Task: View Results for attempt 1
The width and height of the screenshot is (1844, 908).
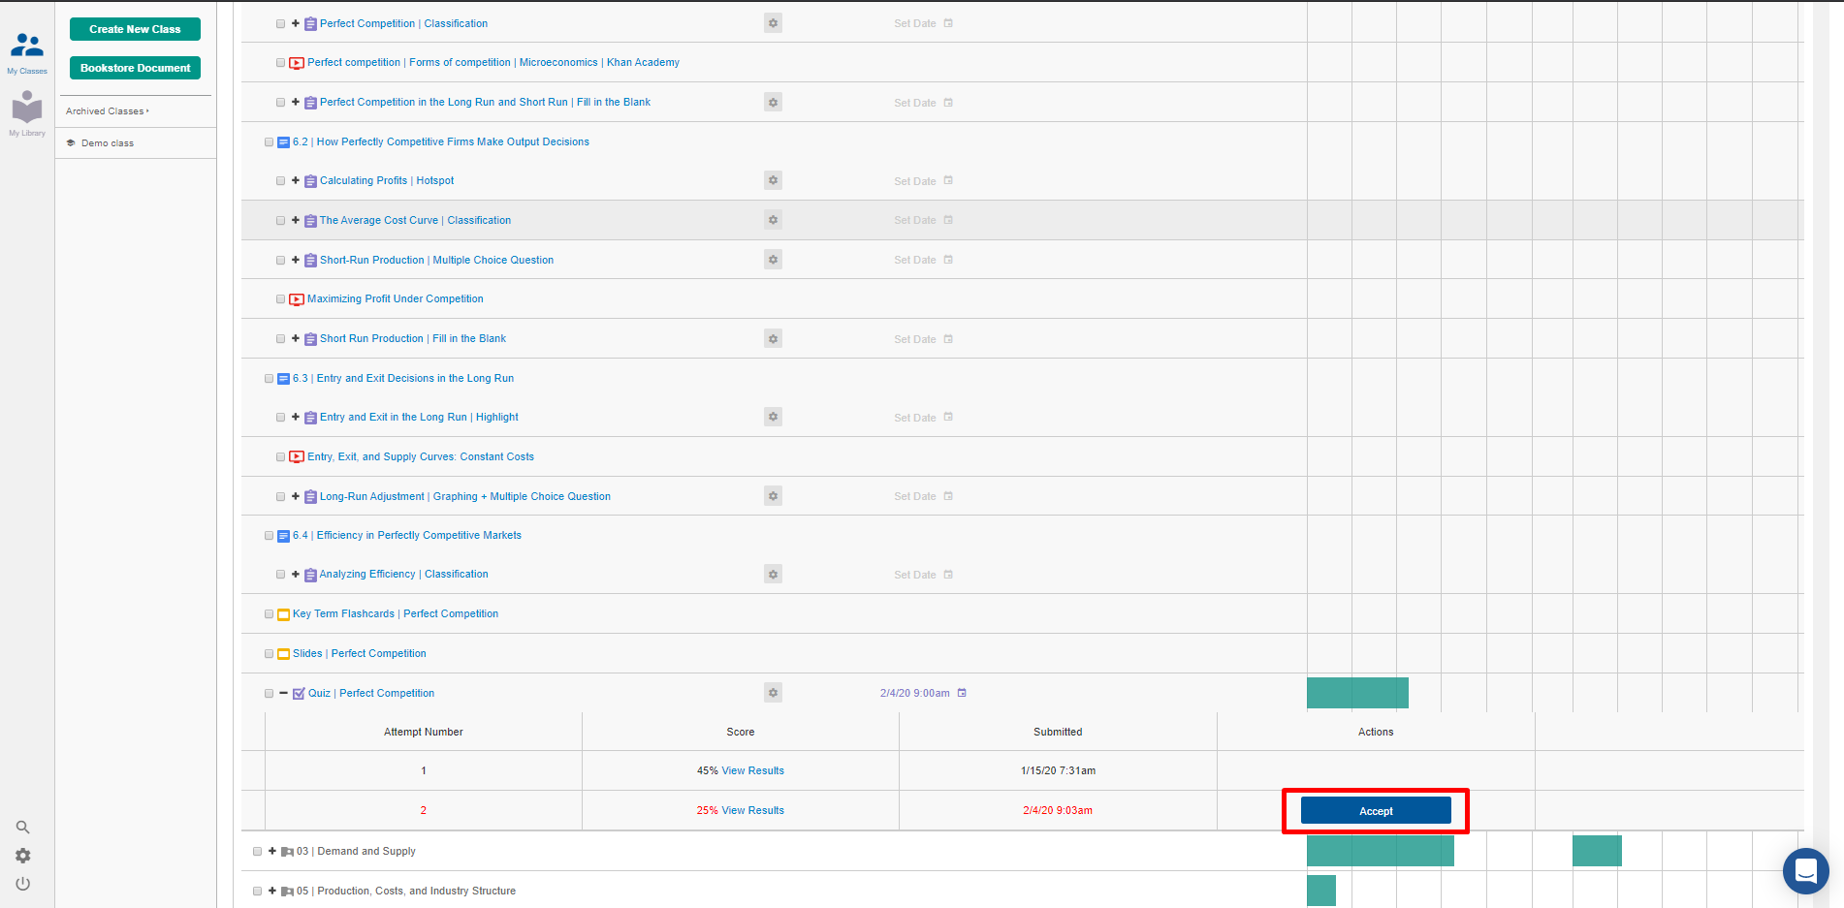Action: pyautogui.click(x=752, y=771)
